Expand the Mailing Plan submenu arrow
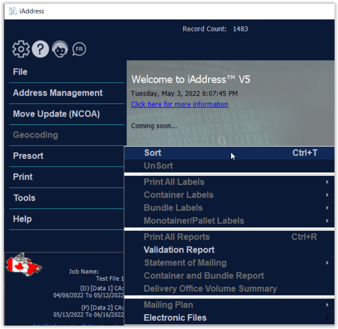338x329 pixels. pos(327,305)
